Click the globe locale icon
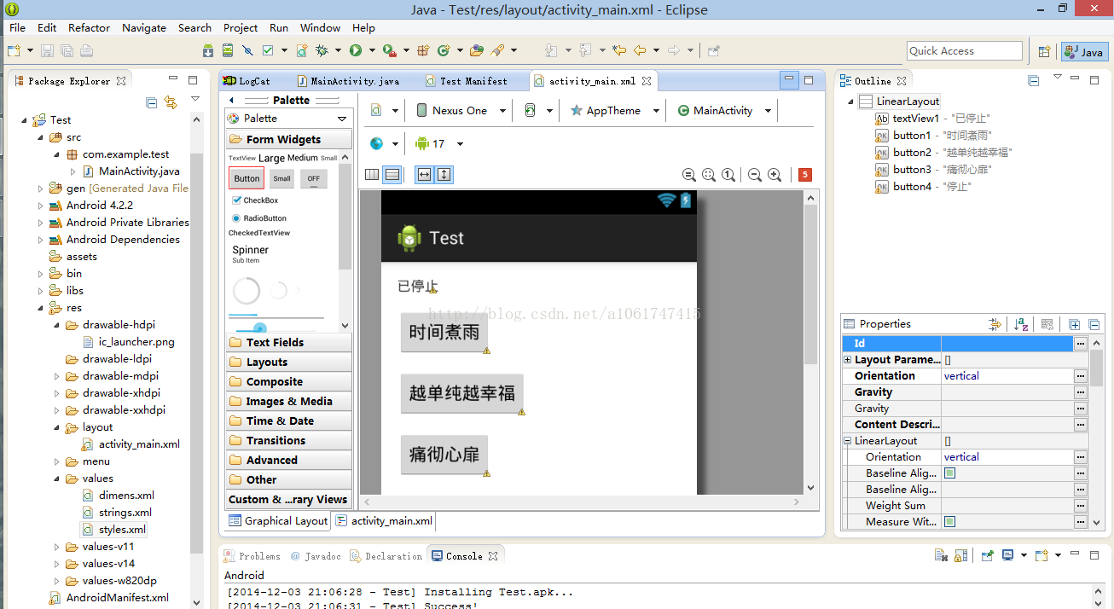Image resolution: width=1114 pixels, height=609 pixels. pos(376,143)
